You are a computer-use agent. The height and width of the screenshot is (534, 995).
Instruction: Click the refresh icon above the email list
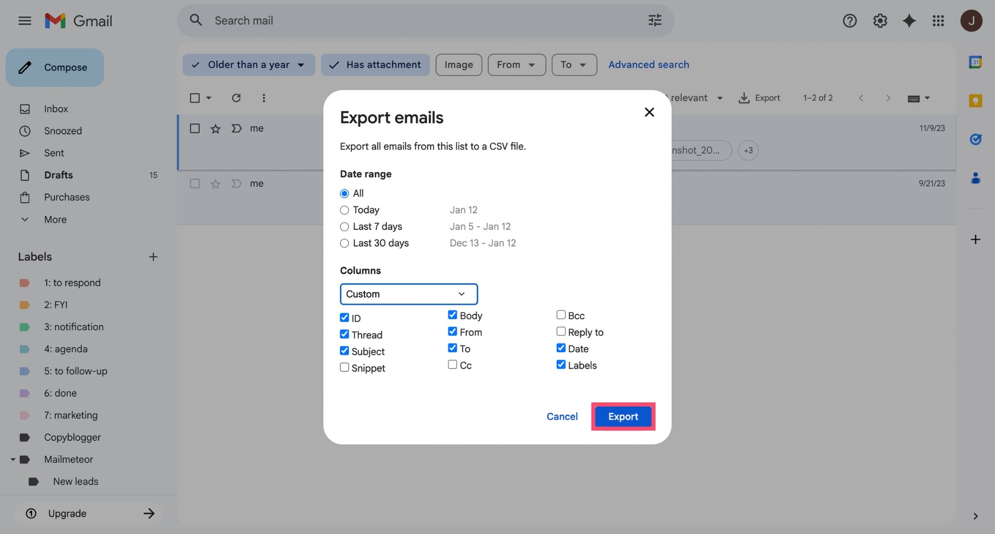236,98
